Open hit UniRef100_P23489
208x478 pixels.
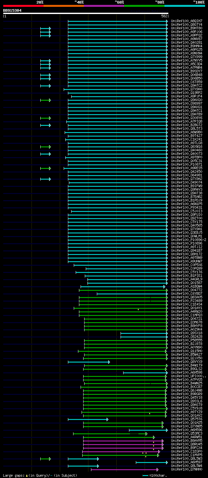tap(187, 301)
